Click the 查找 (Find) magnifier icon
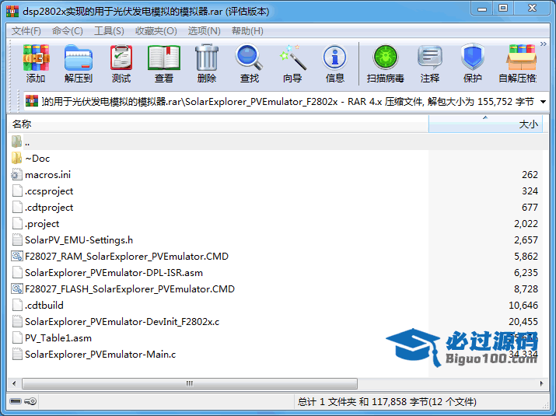556x416 pixels. click(250, 63)
